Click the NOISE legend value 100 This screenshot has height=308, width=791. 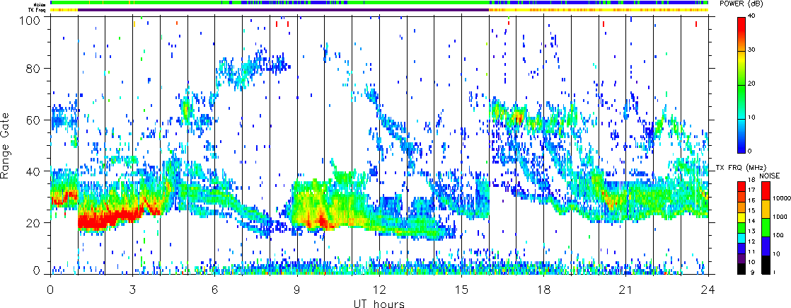778,235
